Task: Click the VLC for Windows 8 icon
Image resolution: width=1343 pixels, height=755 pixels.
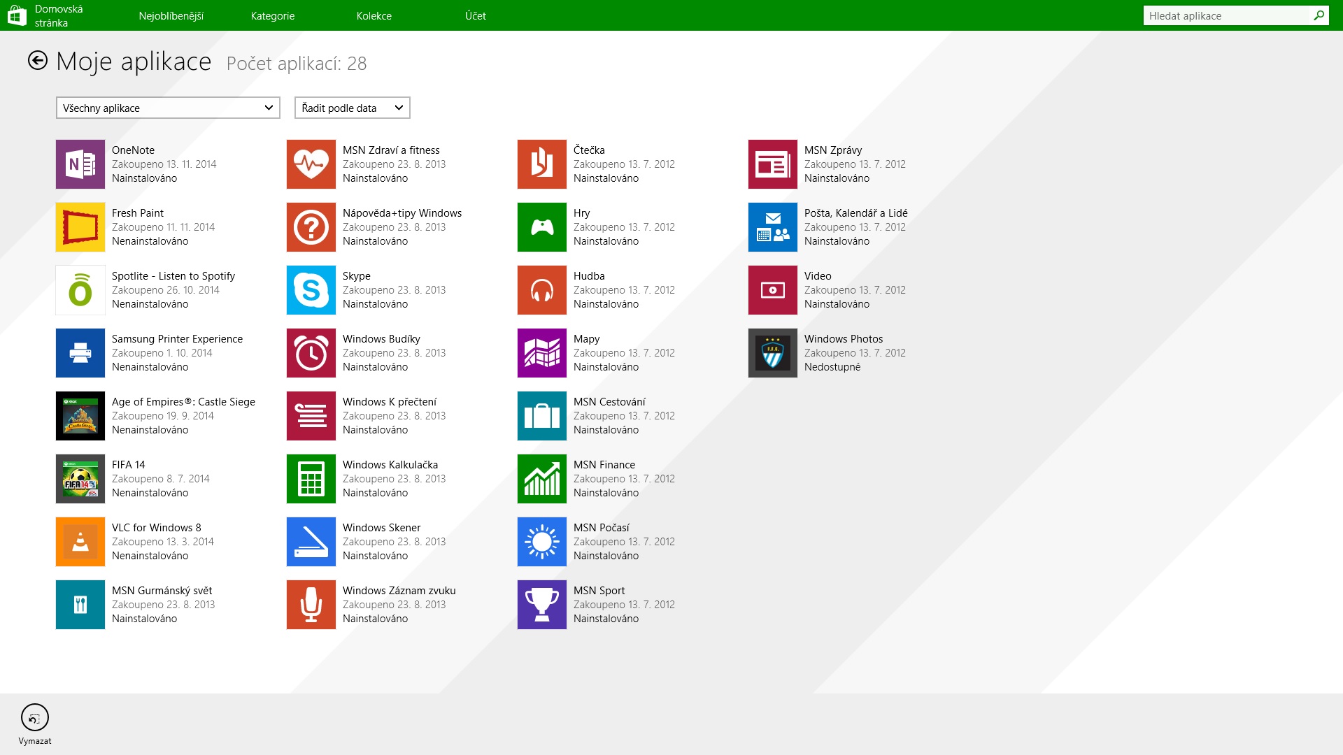Action: 80,542
